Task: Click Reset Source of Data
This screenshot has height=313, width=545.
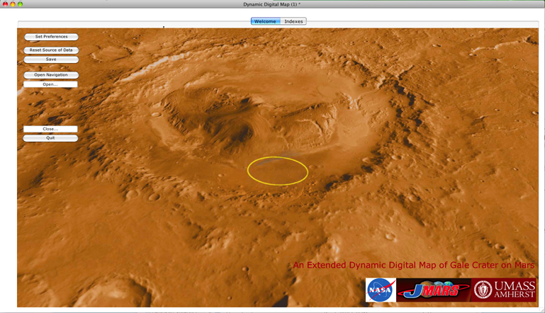Action: click(51, 50)
